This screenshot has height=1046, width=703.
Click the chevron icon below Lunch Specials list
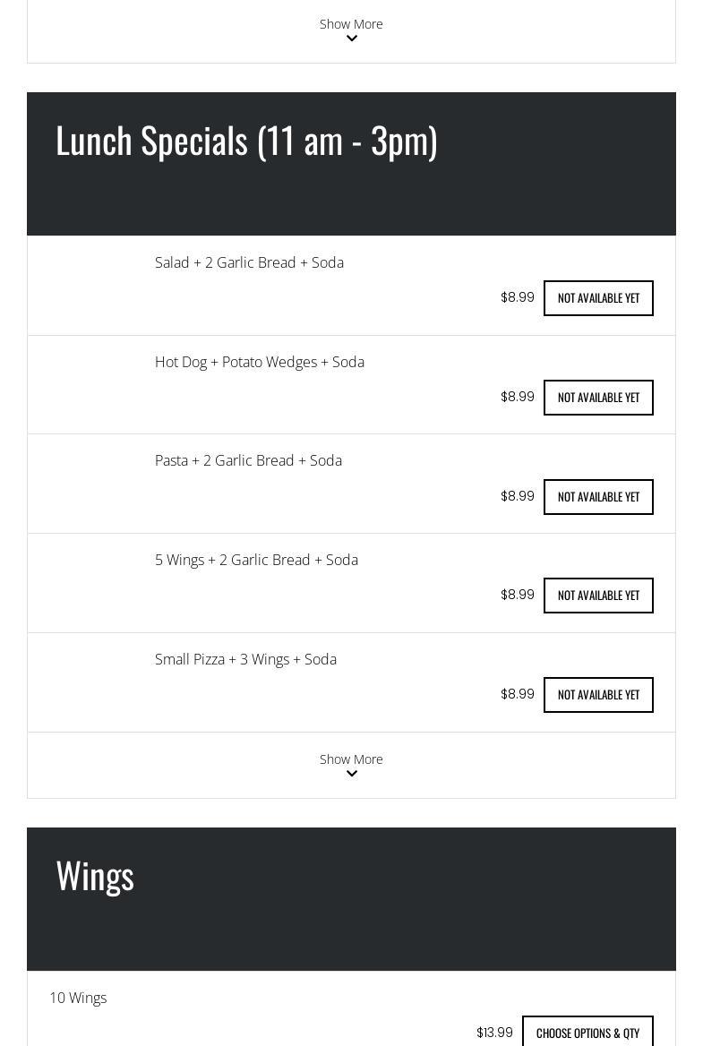(351, 774)
